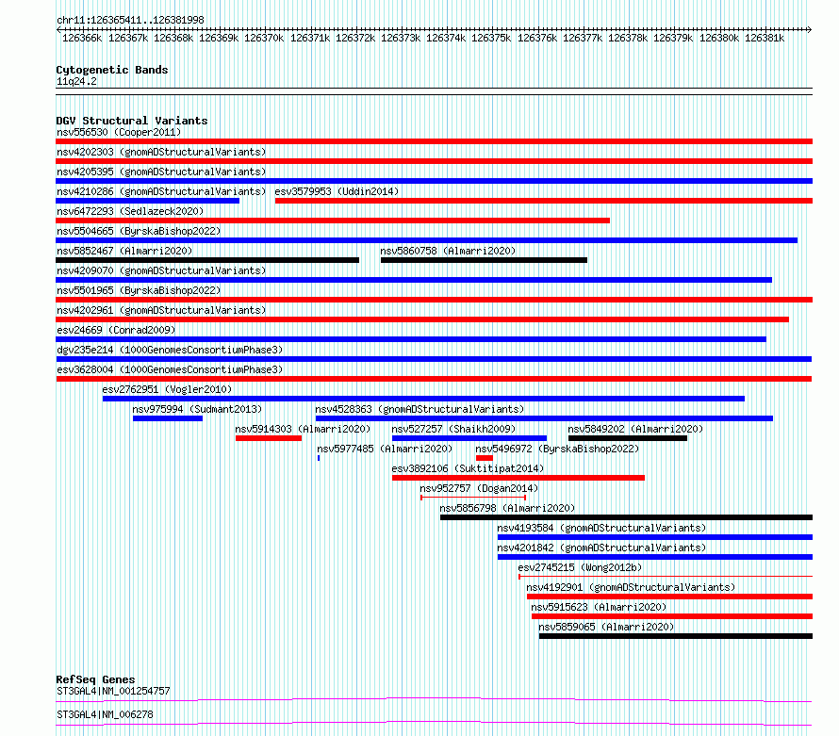Open nsv4528363 (gnomADStructuralVariants) label
Viewport: 839px width, 736px height.
point(419,409)
